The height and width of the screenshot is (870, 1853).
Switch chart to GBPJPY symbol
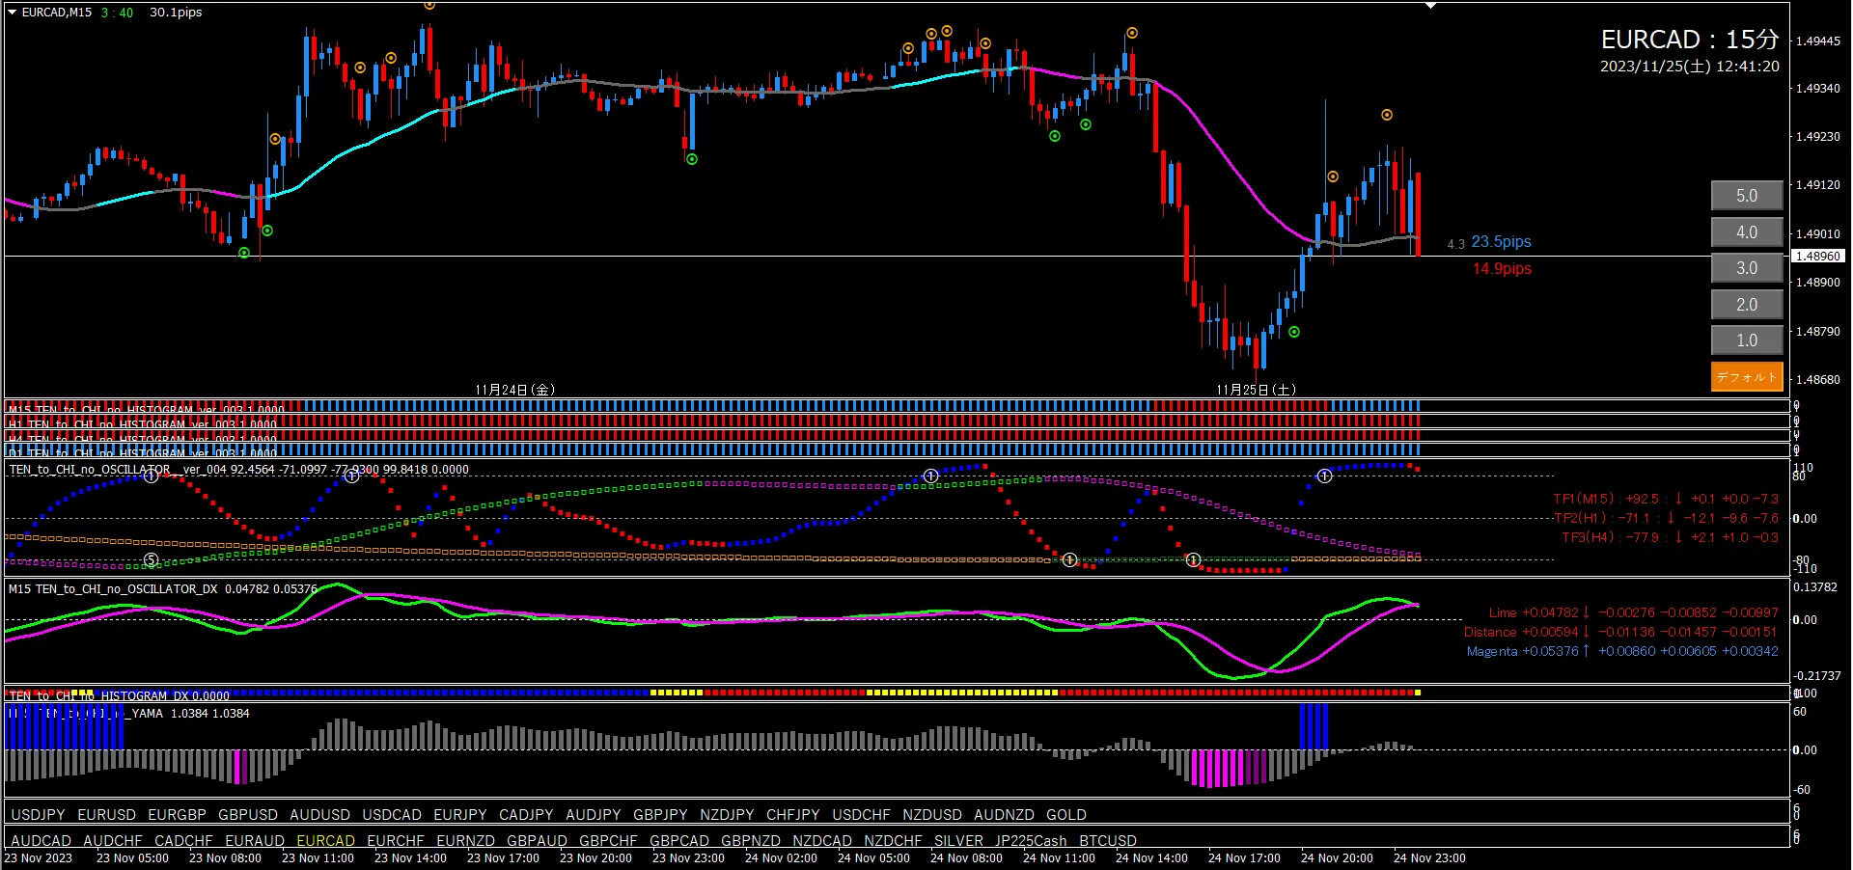pyautogui.click(x=660, y=815)
